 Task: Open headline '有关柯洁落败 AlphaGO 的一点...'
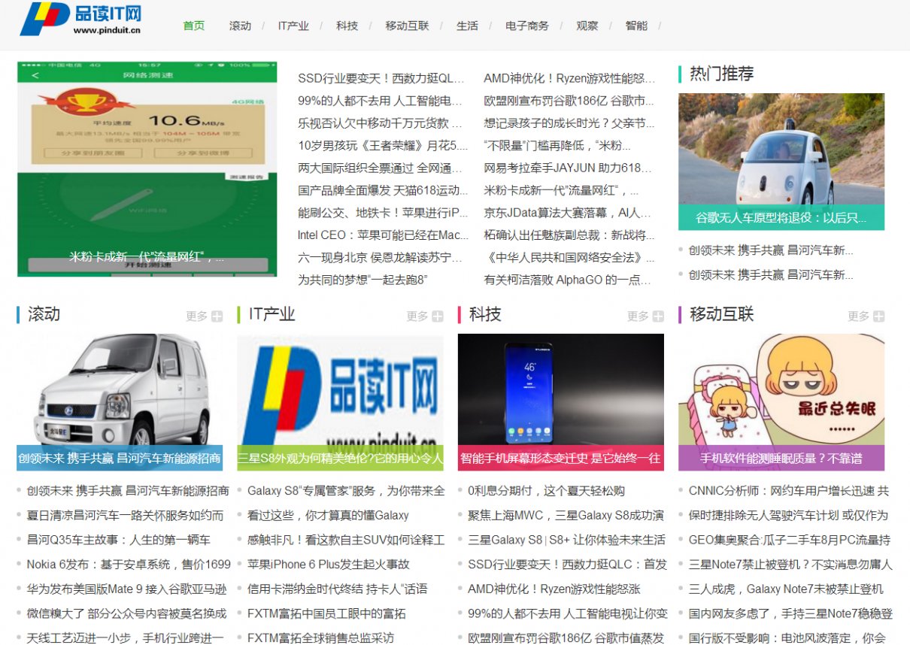(x=568, y=280)
